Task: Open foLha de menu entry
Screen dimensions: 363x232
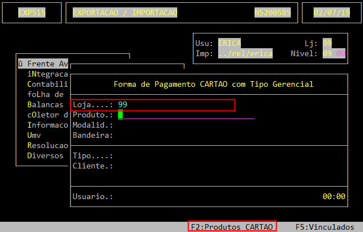Action: (45, 94)
